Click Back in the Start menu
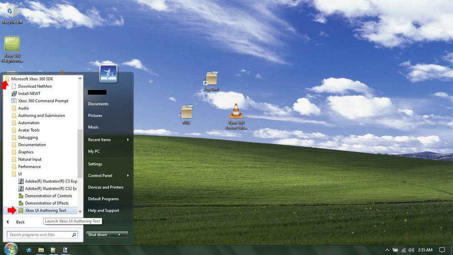 click(20, 222)
